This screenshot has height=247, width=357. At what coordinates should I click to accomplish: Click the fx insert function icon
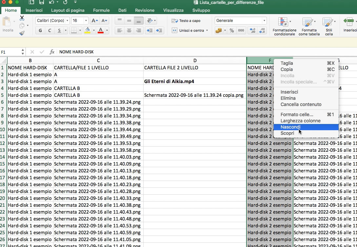pos(52,52)
